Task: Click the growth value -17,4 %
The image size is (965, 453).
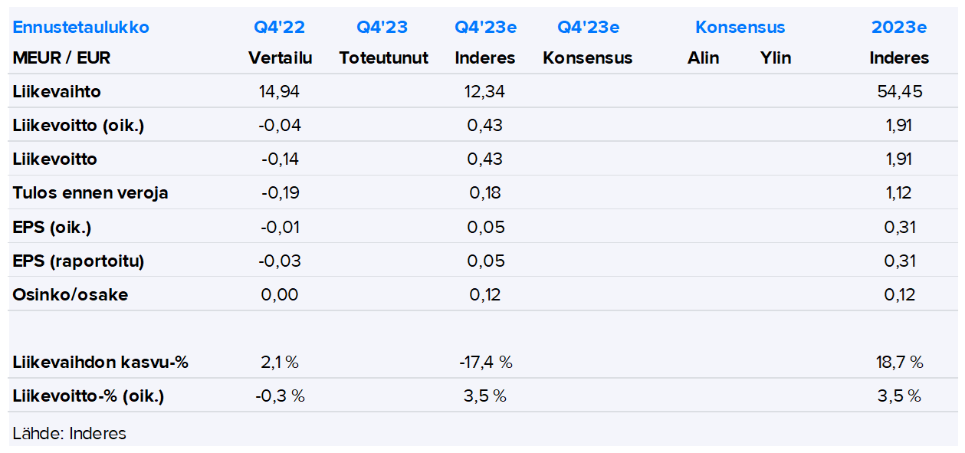Action: 485,363
